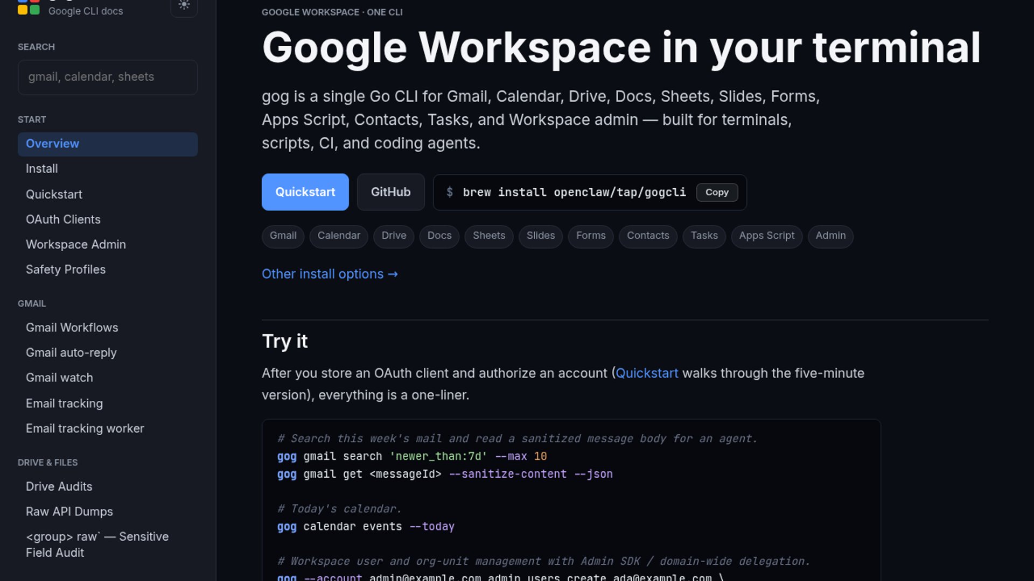Select the Forms tag pill
The width and height of the screenshot is (1034, 581).
point(591,236)
